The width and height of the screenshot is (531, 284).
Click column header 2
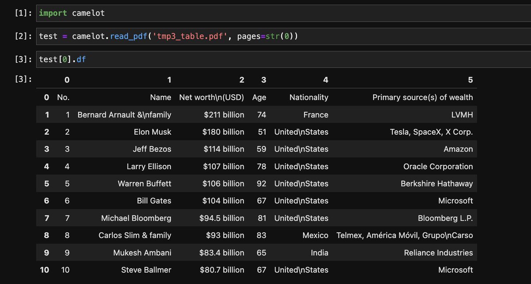tap(242, 80)
